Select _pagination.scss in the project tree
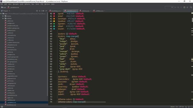193x108 pixels. pos(11,76)
